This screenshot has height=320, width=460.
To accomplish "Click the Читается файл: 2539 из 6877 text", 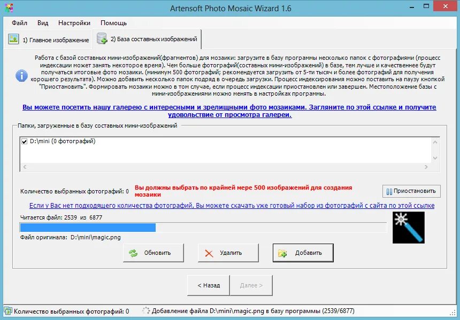I will point(62,217).
